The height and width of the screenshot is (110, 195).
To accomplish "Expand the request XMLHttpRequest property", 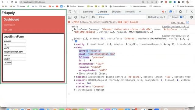I will pyautogui.click(x=75, y=80).
